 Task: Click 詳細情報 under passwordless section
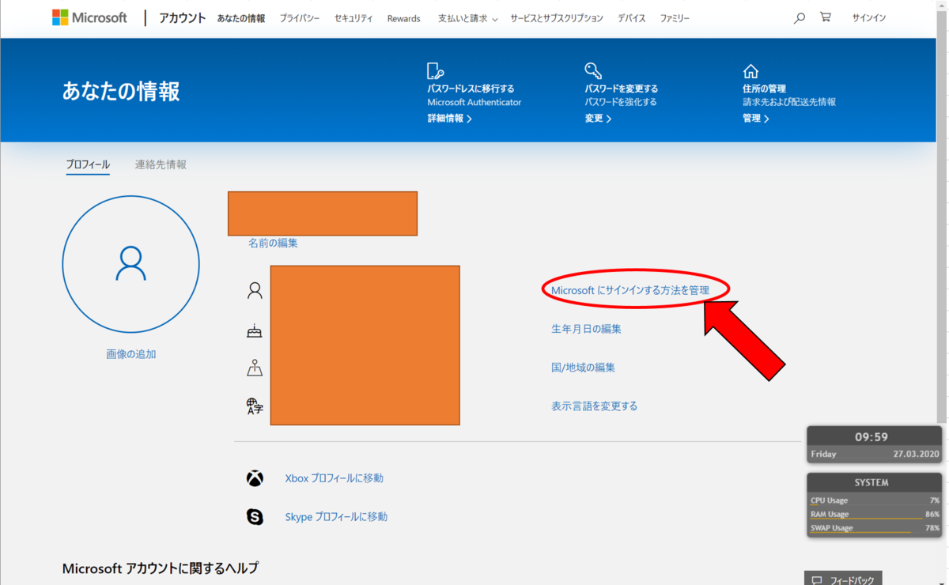point(449,119)
